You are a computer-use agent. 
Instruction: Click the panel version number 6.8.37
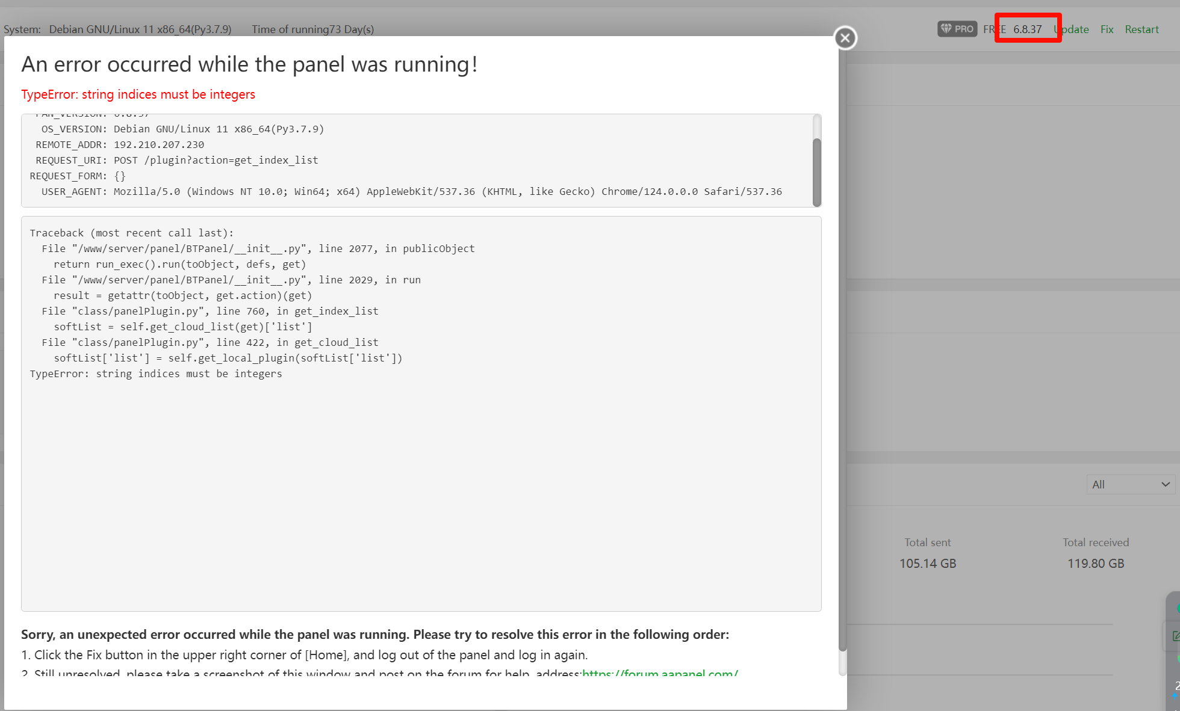click(x=1027, y=29)
